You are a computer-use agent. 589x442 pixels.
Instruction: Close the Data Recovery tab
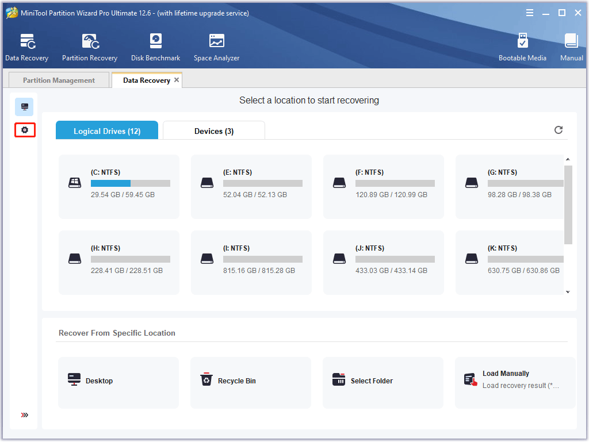177,79
